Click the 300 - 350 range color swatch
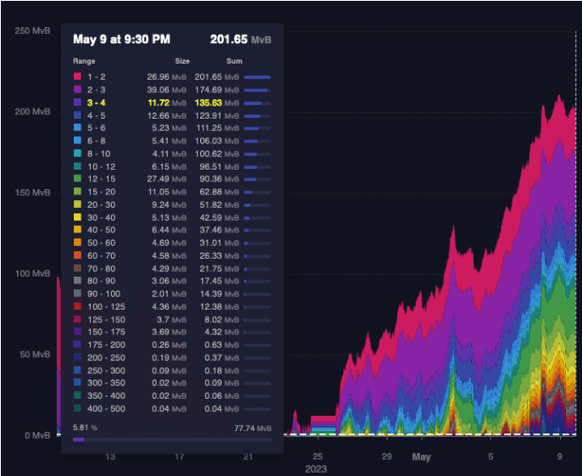Viewport: 582px width, 476px height. 77,383
